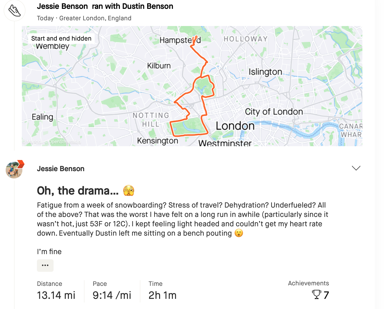Click the achievements count of 7
This screenshot has width=391, height=309.
(326, 295)
